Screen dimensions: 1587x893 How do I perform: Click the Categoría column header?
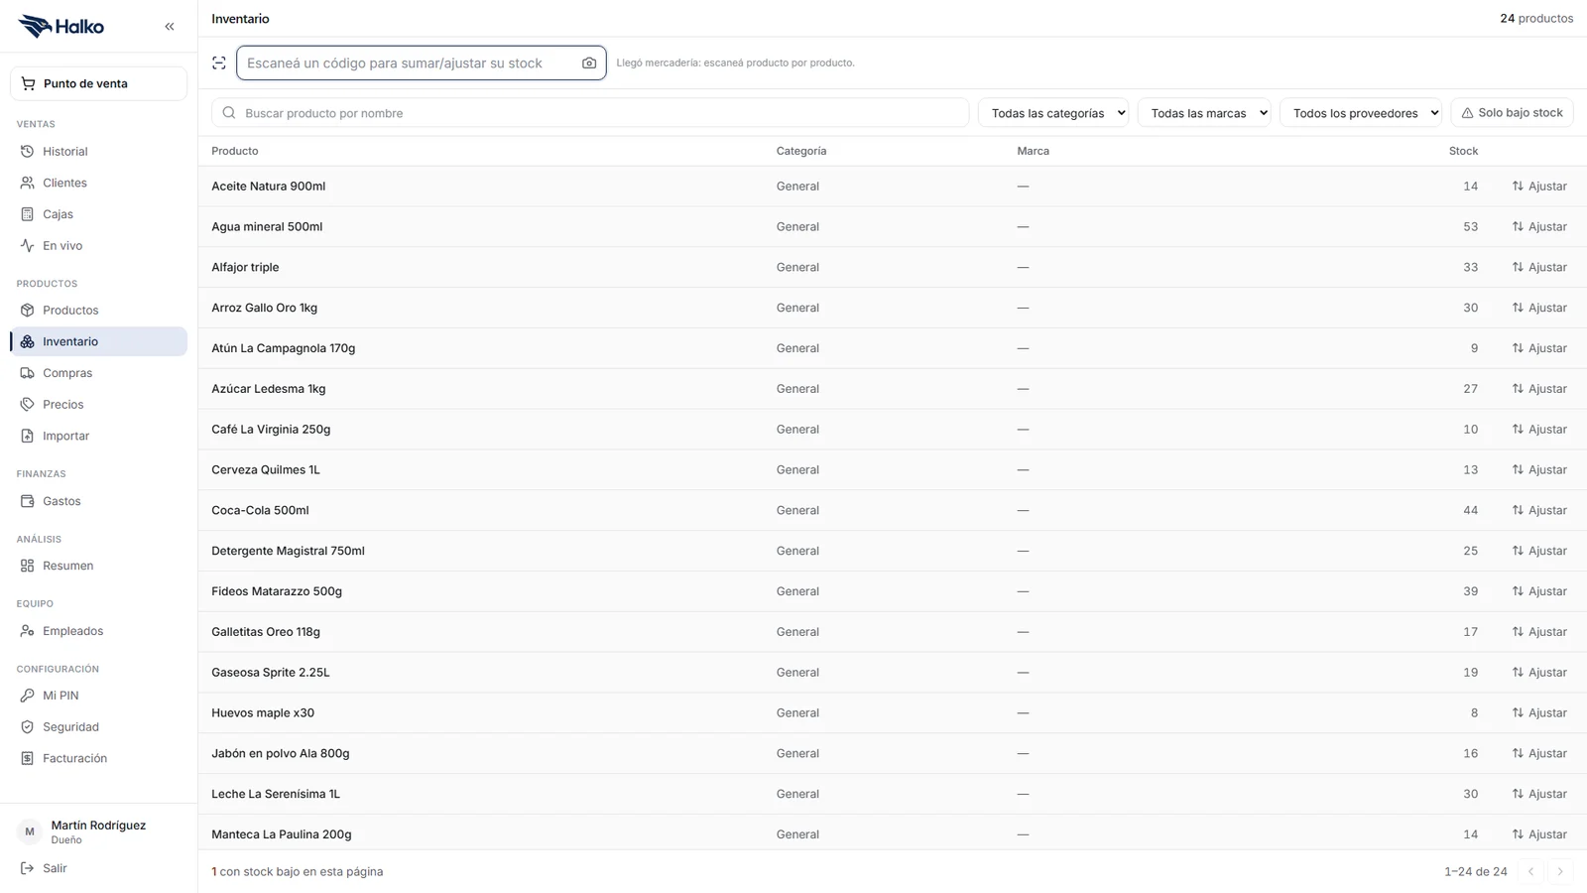801,151
